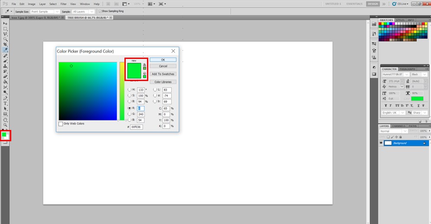Open the font family Humnst777 dropdown
Viewport: 431px width, 224px height.
(395, 75)
